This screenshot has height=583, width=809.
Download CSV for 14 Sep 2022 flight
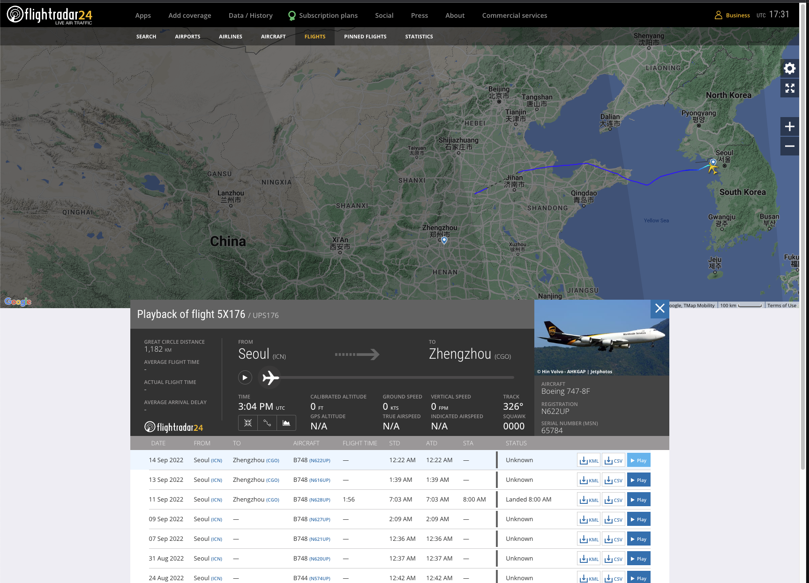click(x=614, y=460)
